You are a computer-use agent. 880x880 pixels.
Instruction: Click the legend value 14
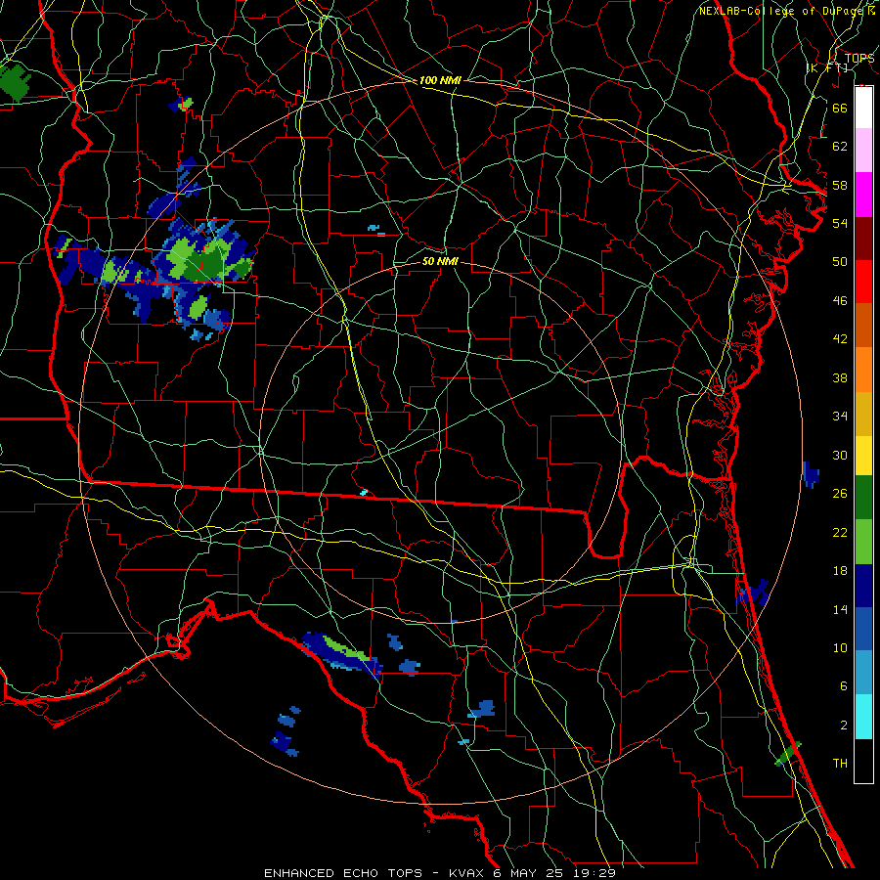tap(840, 609)
